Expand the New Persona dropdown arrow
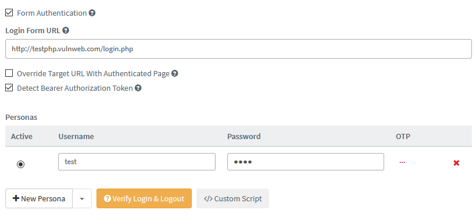 point(82,198)
